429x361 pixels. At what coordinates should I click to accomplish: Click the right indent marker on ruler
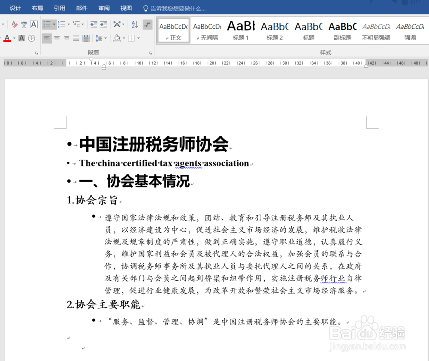366,66
